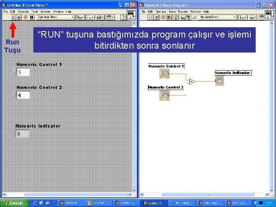The image size is (276, 207).
Task: Click the Numeric Control 2 value field
Action: (x=23, y=95)
